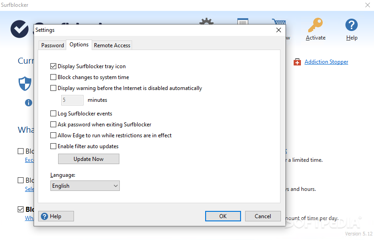The height and width of the screenshot is (240, 374).
Task: Click the Help label in main toolbar
Action: tap(352, 38)
